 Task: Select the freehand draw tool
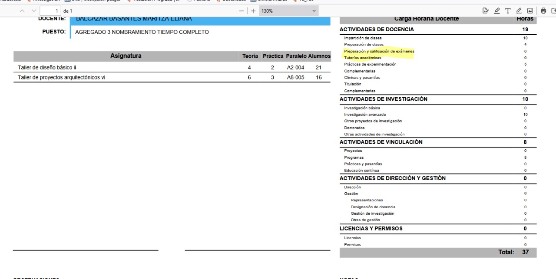click(519, 11)
